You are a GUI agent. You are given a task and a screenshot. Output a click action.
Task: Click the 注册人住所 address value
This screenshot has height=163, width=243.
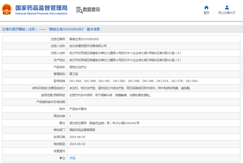[x=125, y=53]
